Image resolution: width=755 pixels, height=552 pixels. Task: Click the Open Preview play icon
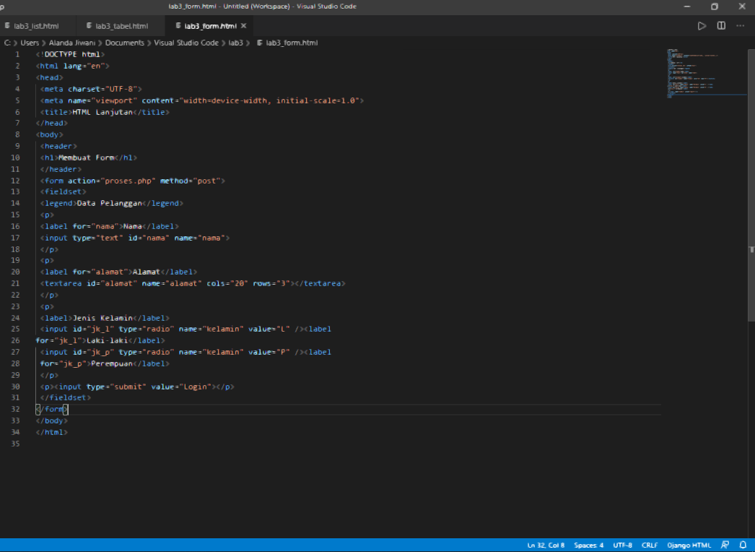(702, 25)
